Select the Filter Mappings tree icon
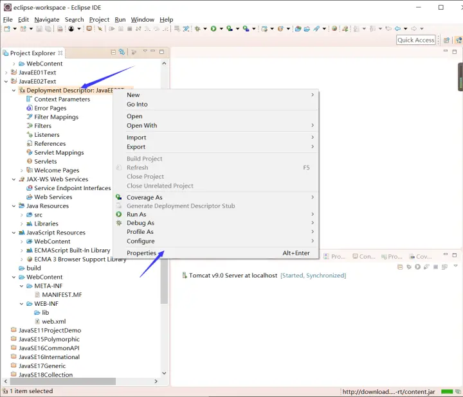This screenshot has height=397, width=463. [x=29, y=117]
